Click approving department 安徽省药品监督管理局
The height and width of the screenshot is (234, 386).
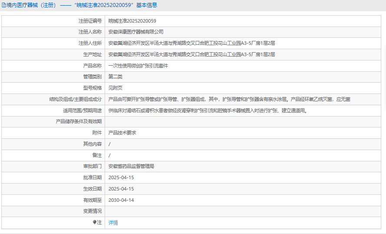pyautogui.click(x=132, y=167)
